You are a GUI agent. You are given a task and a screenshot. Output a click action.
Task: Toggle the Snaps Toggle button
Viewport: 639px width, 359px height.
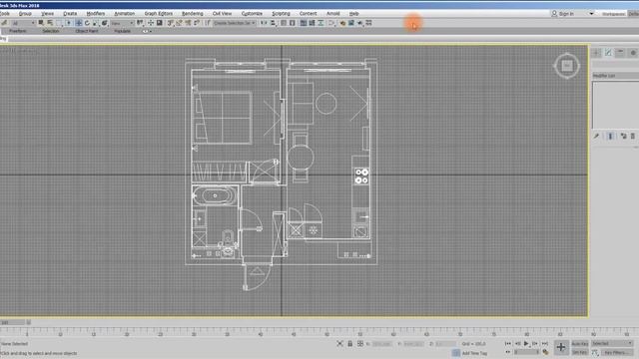coord(170,23)
